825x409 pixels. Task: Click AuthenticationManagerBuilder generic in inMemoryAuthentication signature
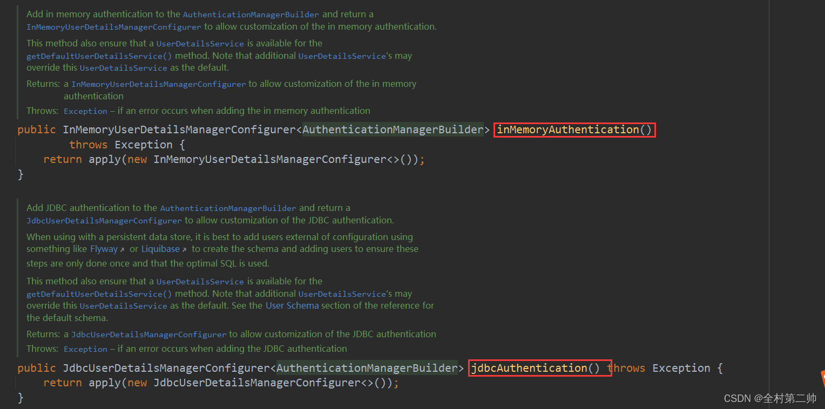click(393, 129)
